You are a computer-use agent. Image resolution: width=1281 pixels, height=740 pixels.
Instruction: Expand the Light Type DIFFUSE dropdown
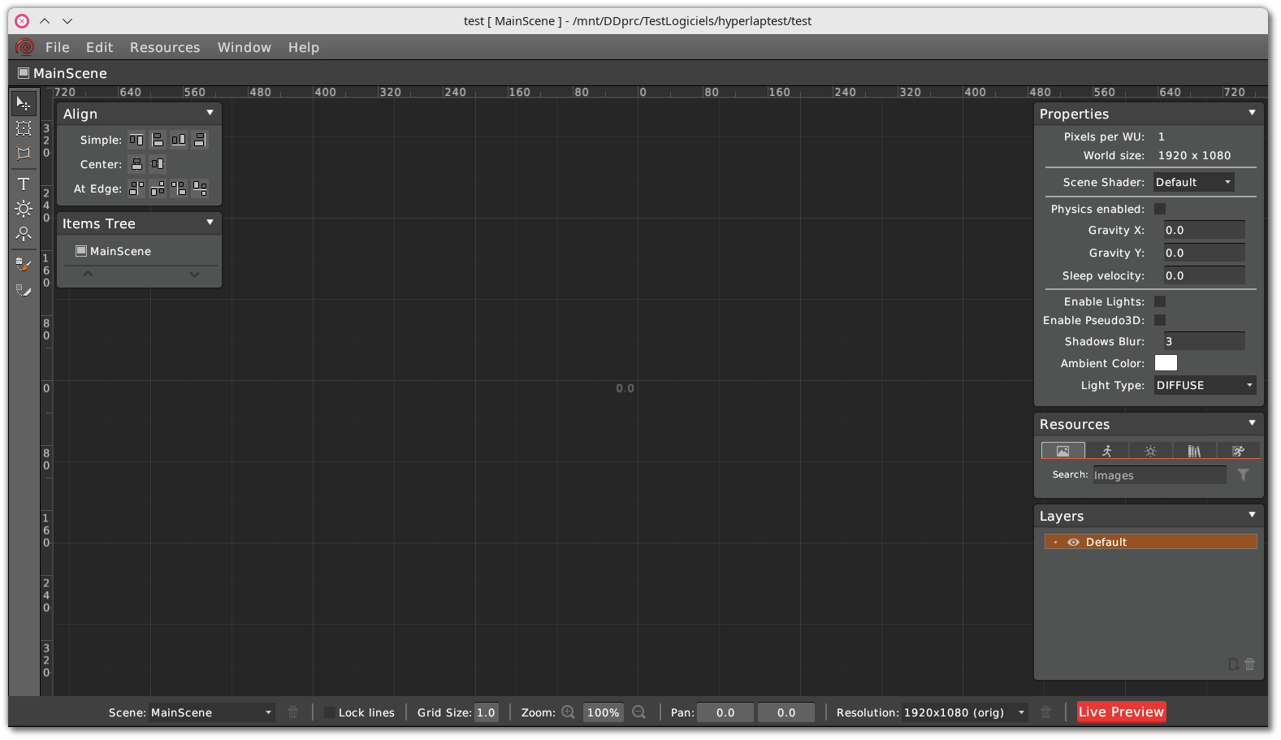(1205, 385)
